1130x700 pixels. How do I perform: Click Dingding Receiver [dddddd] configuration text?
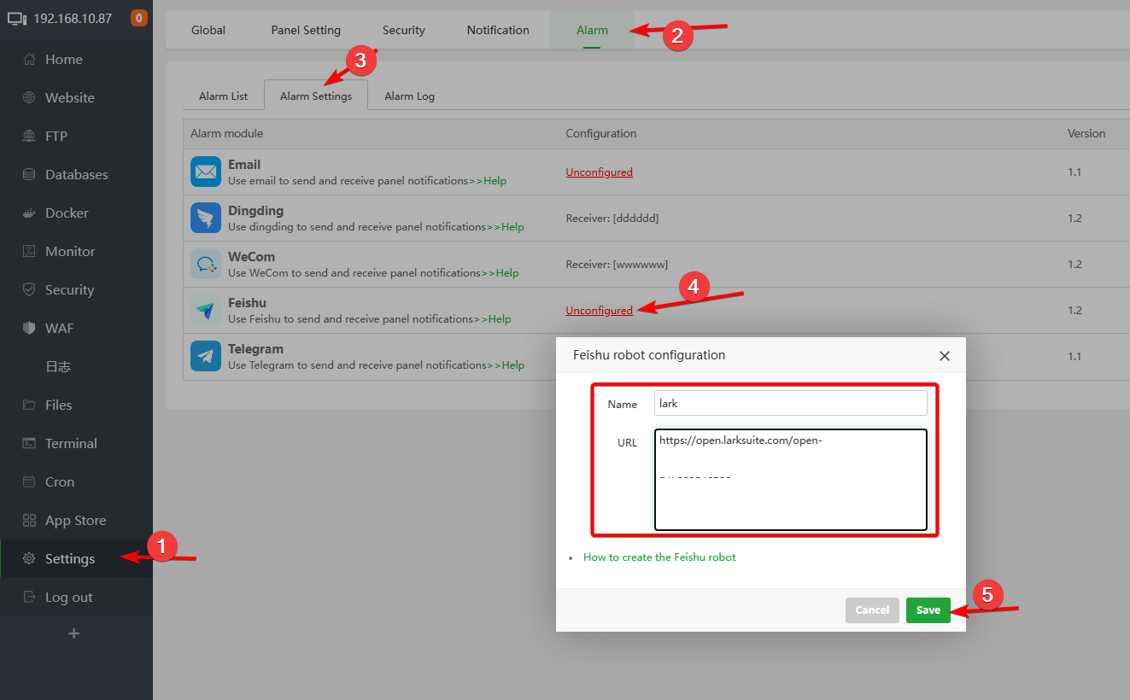click(612, 218)
